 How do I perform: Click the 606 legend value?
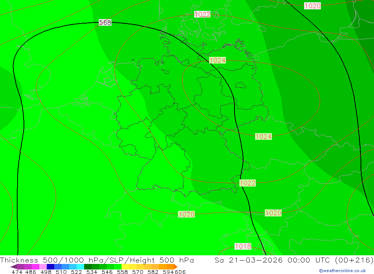point(180,272)
